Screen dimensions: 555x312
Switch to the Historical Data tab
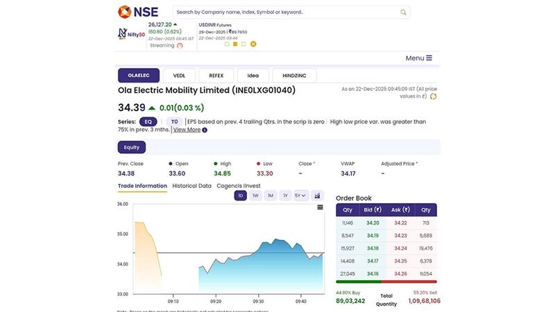191,186
